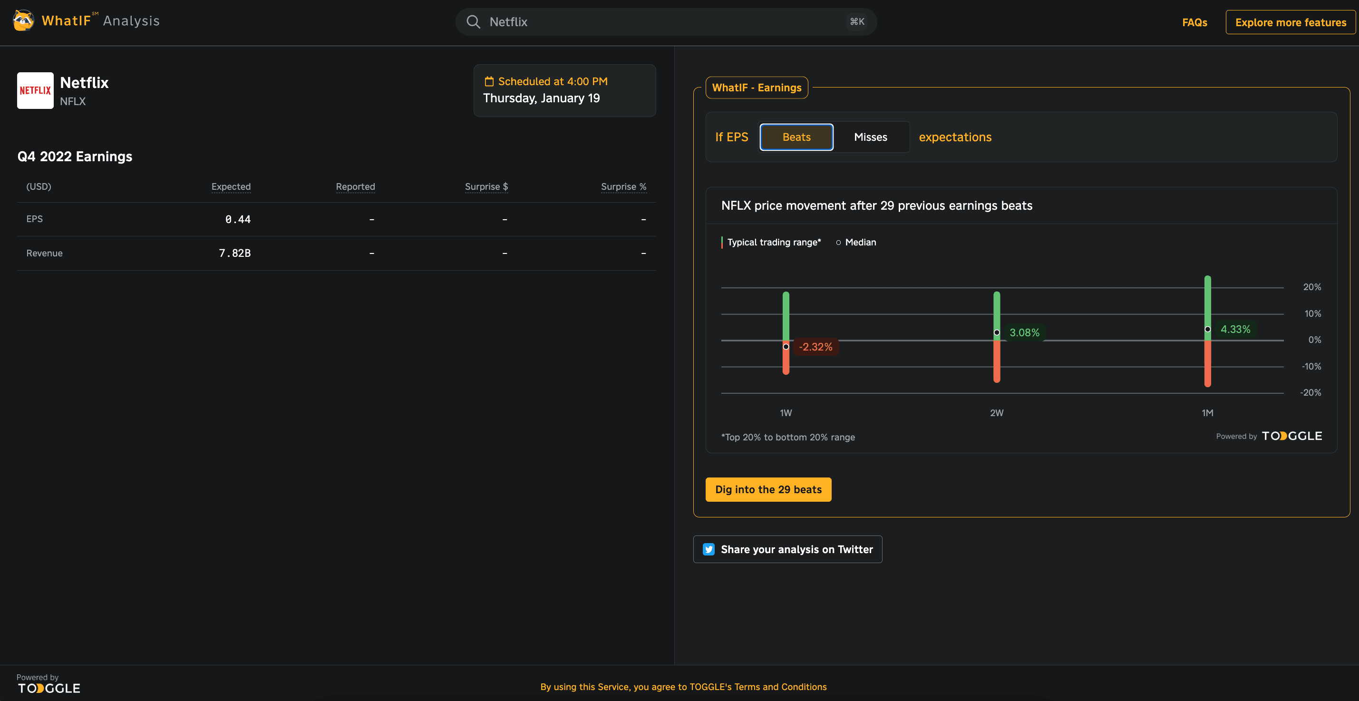Click the EPS row label
The image size is (1359, 701).
point(34,219)
